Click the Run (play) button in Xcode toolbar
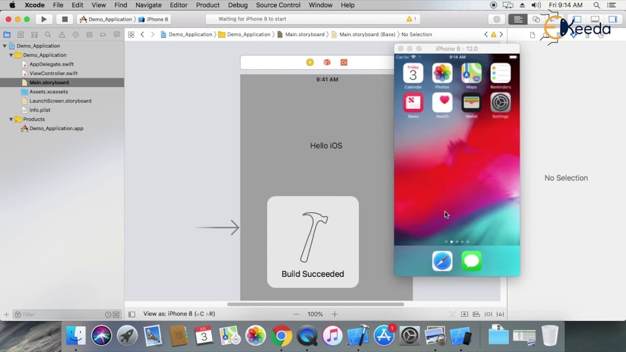Viewport: 626px width, 352px height. point(44,19)
